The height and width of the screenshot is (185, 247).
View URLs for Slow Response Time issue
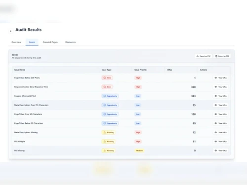point(221,87)
